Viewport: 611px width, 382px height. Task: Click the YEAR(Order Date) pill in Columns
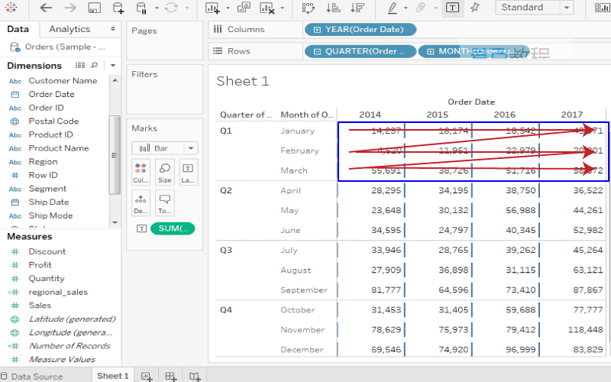point(360,29)
